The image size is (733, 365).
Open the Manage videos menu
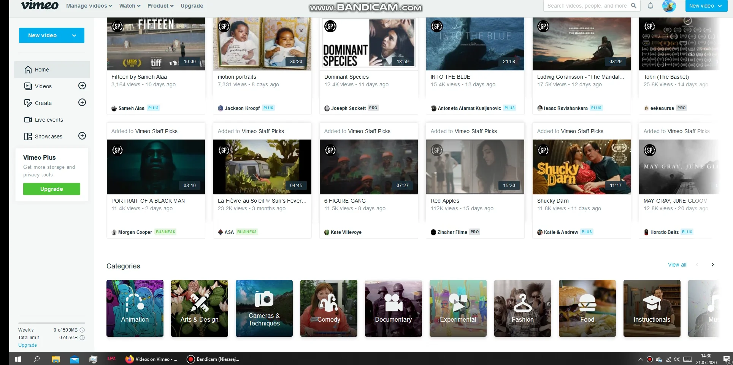(x=89, y=6)
